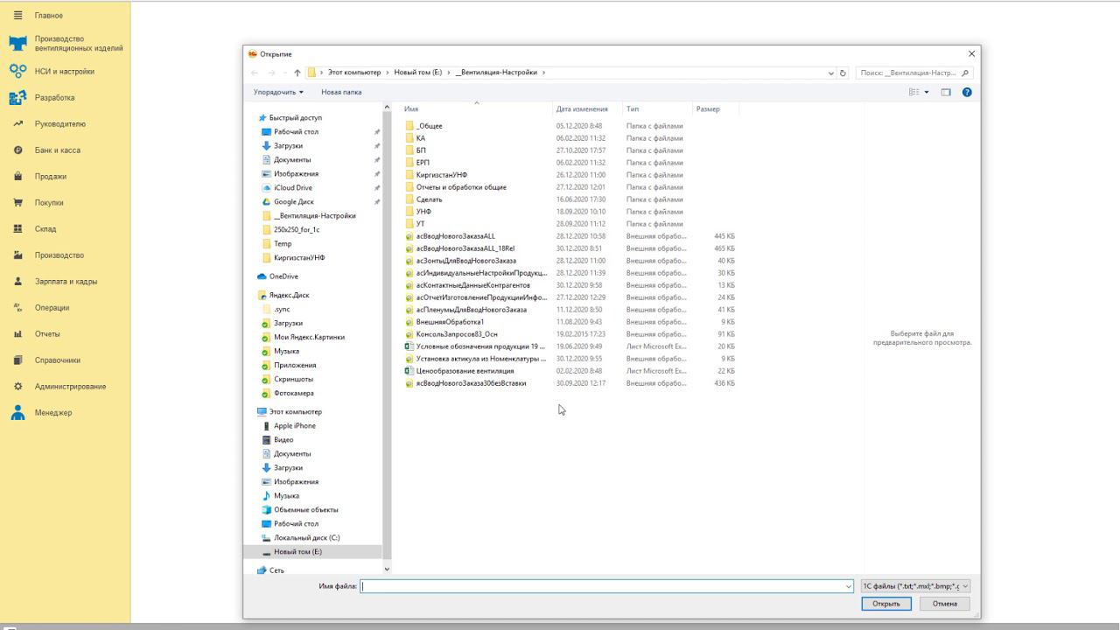Close the Открытие dialog window
The image size is (1120, 630).
[x=971, y=54]
